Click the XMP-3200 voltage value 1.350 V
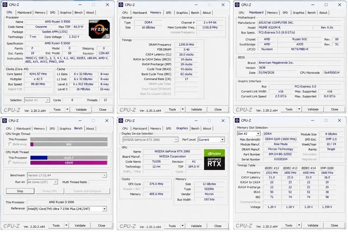The width and height of the screenshot is (348, 232). coord(327,207)
